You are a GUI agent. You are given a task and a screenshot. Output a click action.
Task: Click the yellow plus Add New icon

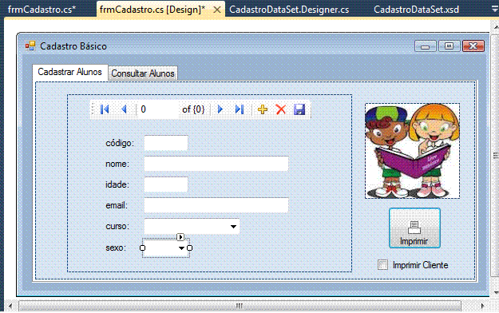pos(263,109)
